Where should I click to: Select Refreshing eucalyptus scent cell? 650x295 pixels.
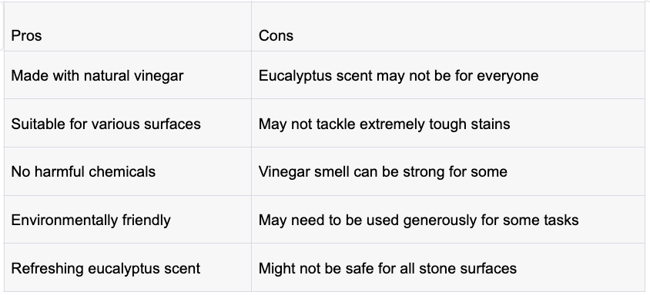(128, 267)
